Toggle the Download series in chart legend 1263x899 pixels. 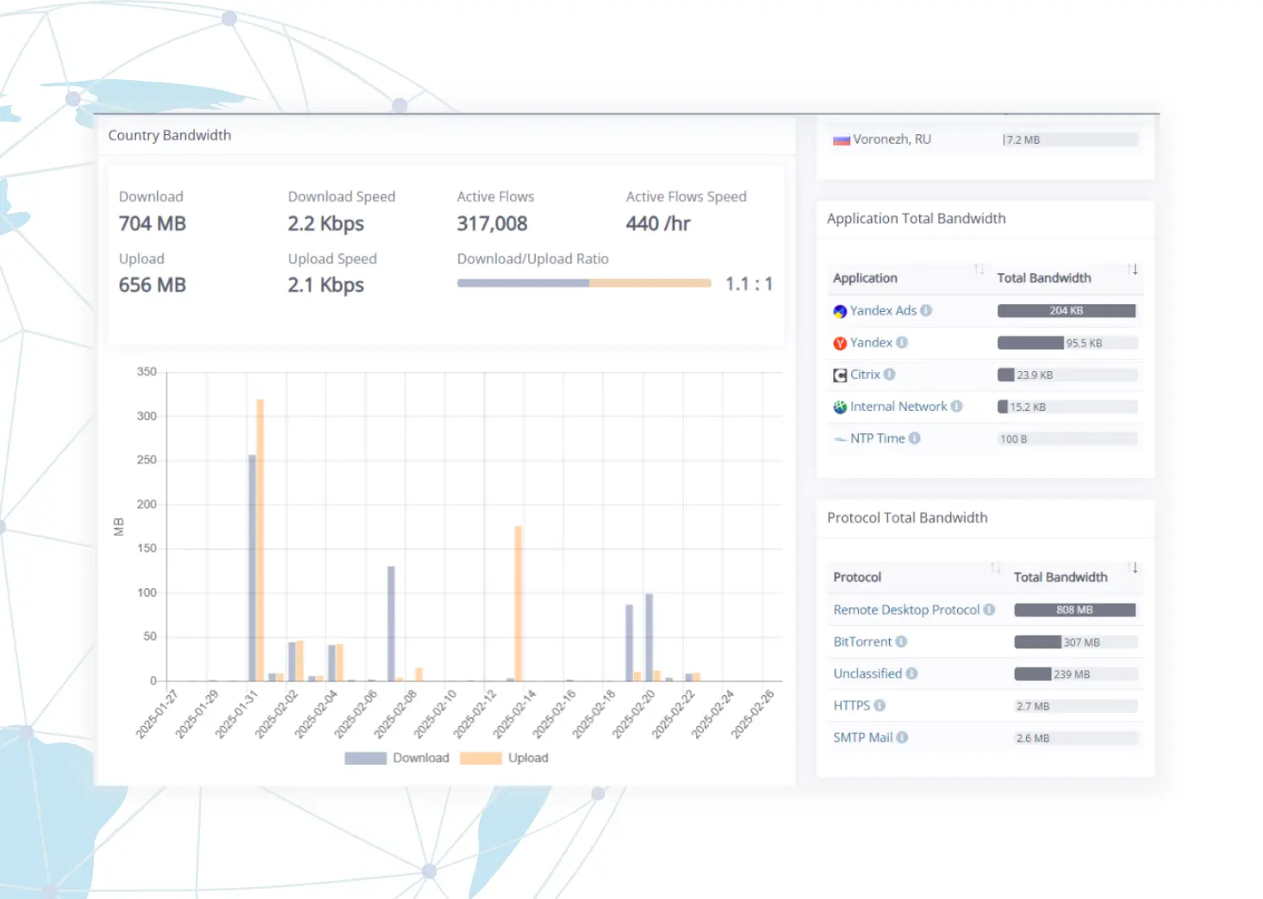[x=397, y=758]
